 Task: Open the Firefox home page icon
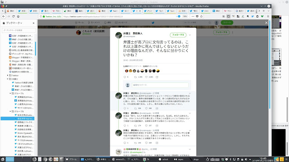[x=18, y=16]
